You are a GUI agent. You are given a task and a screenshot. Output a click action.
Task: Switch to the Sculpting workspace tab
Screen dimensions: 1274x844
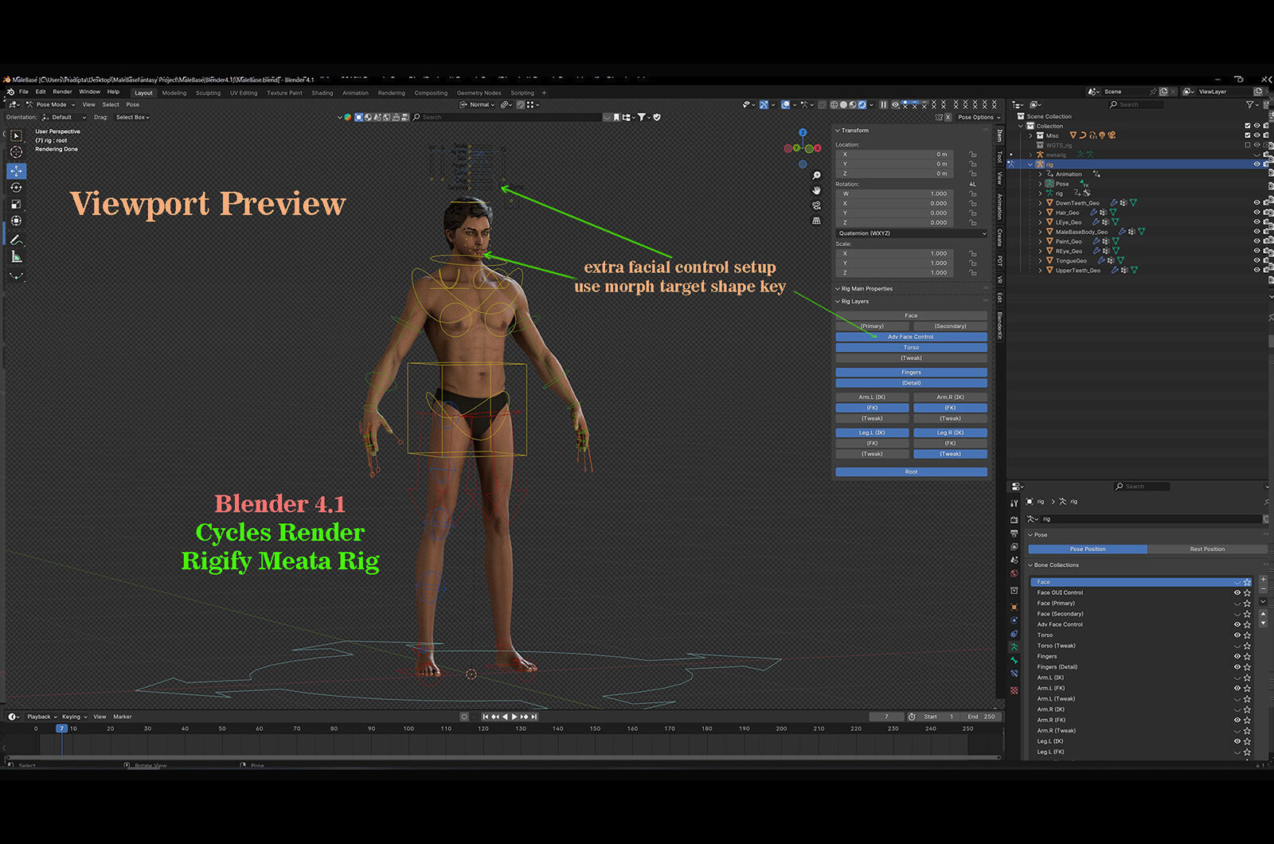209,93
